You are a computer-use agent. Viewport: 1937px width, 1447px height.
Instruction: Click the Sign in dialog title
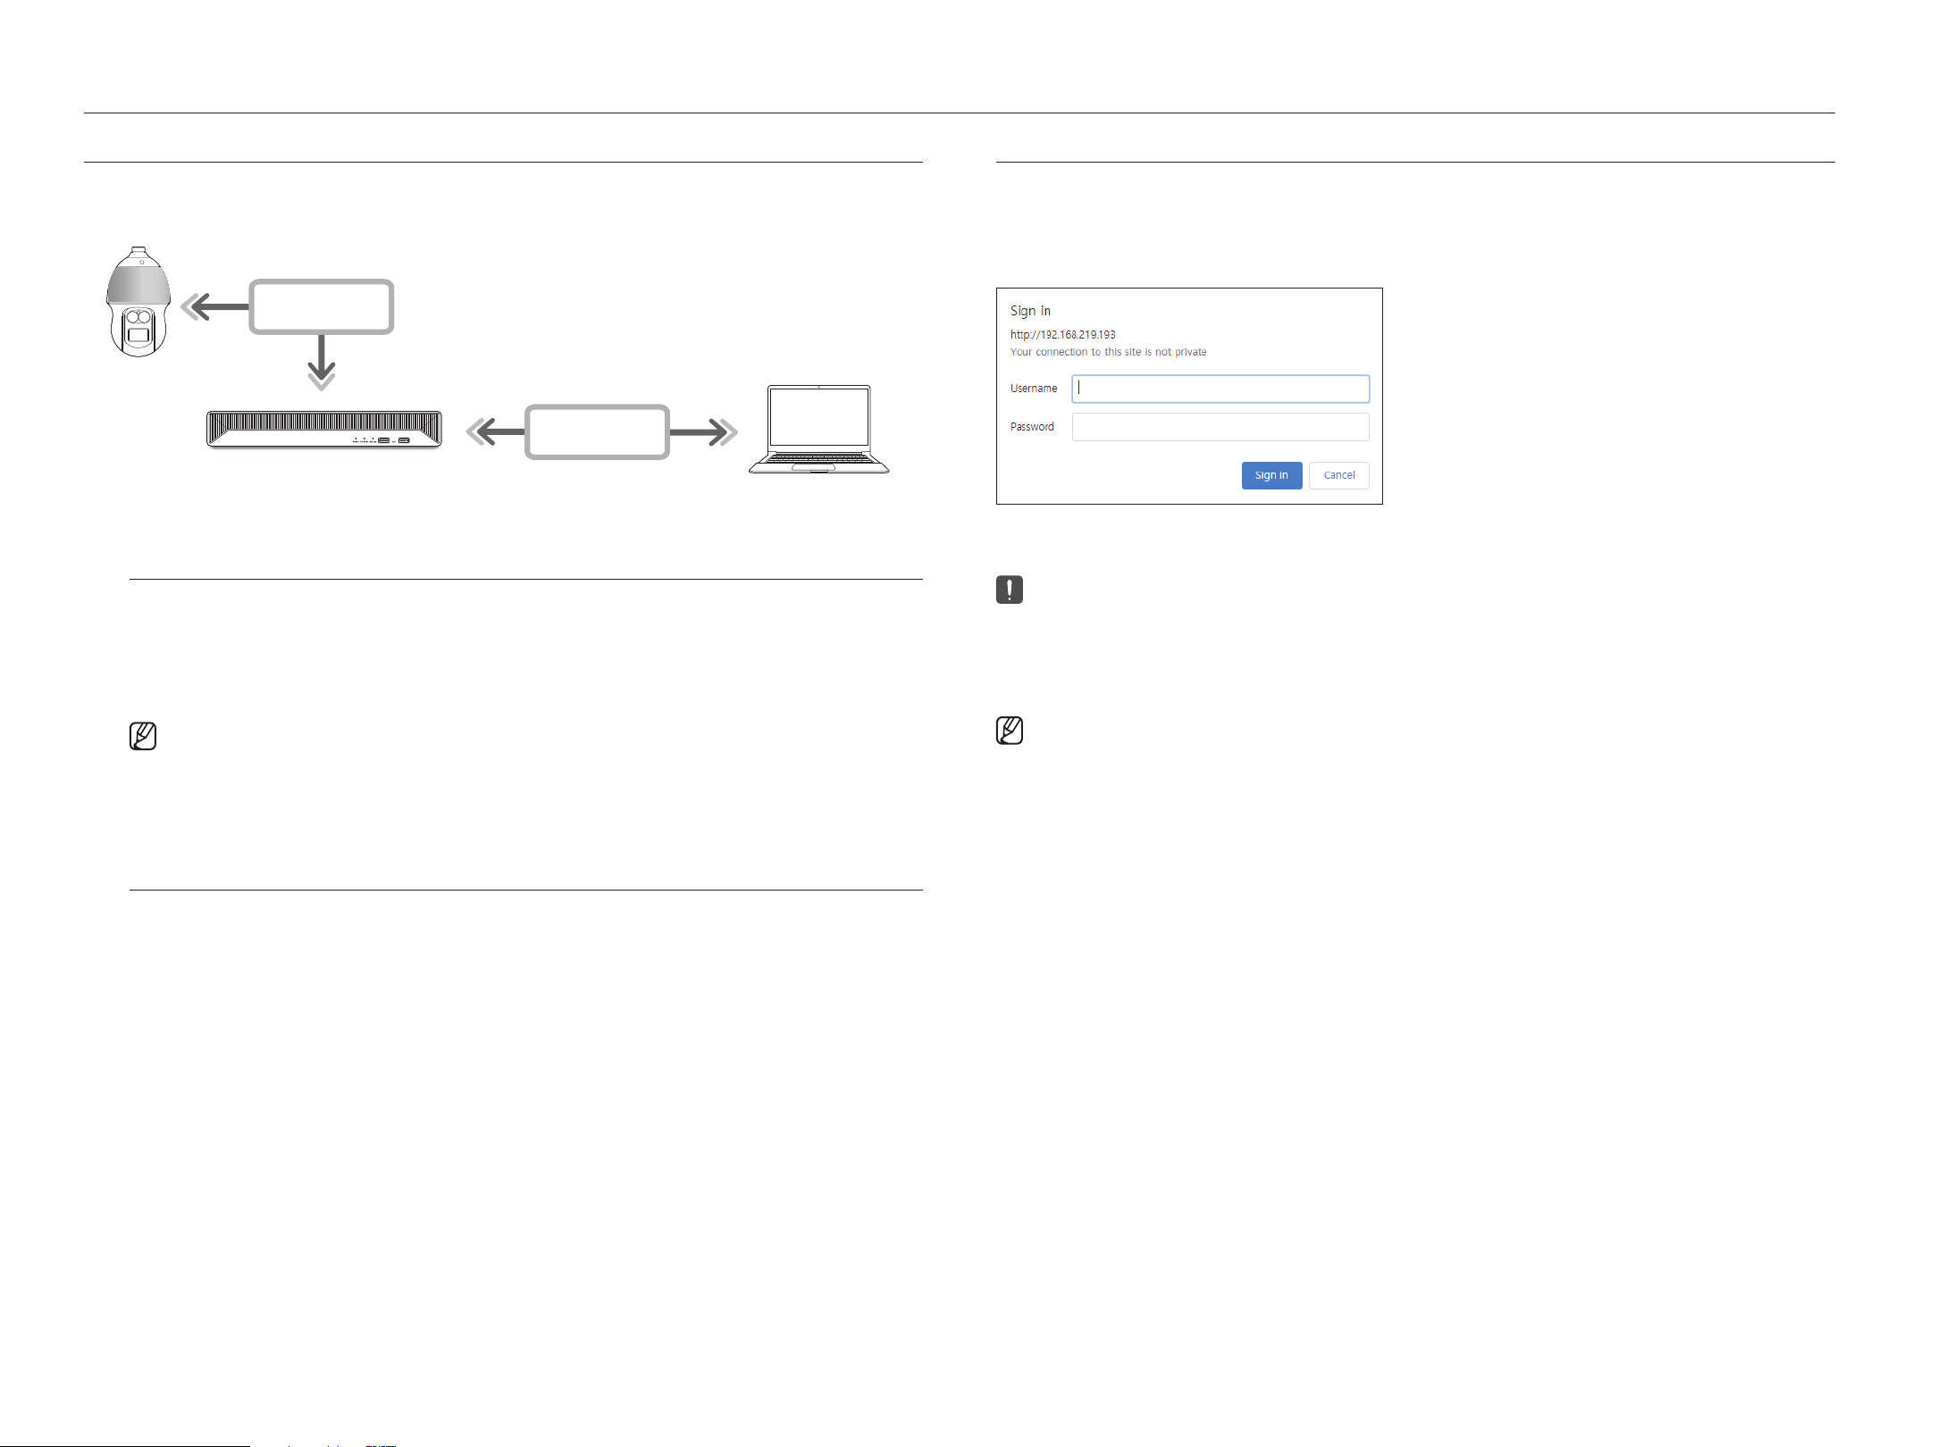pos(1030,311)
